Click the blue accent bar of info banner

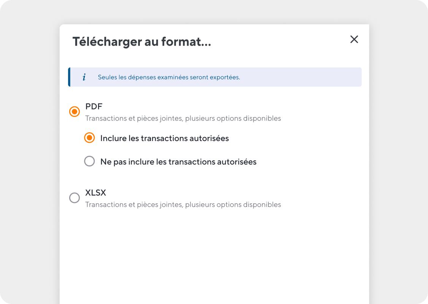pyautogui.click(x=69, y=77)
